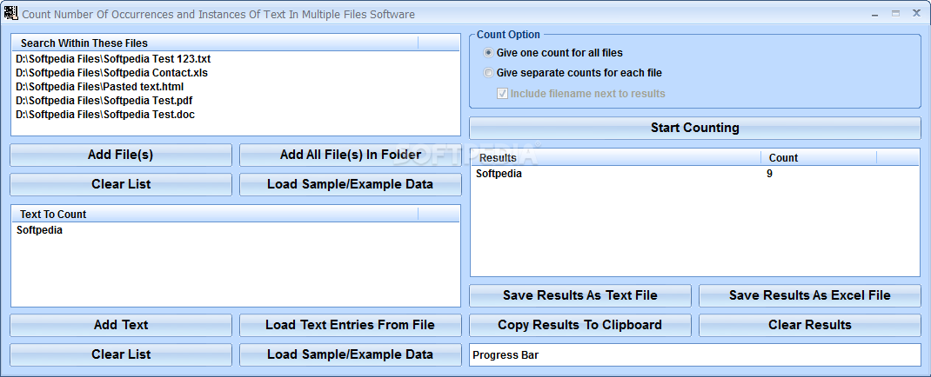Click the Add Text button
This screenshot has width=931, height=377.
point(121,325)
